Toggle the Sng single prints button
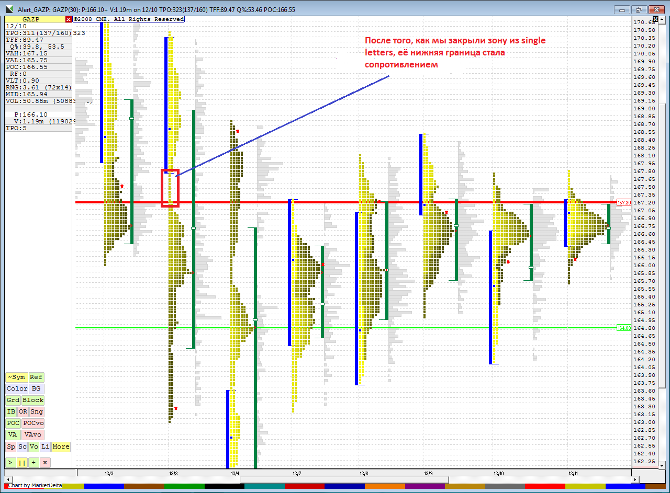This screenshot has height=493, width=670. 37,412
